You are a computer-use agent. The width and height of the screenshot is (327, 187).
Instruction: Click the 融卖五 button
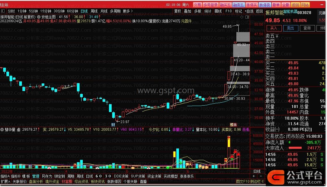click(238, 5)
